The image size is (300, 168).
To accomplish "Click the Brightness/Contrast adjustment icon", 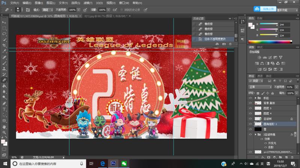I will pyautogui.click(x=259, y=58).
